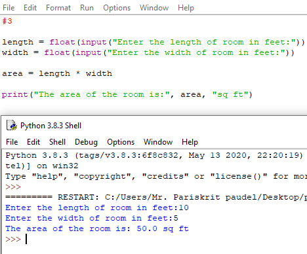
Task: Open the editor's Help menu
Action: [x=186, y=8]
